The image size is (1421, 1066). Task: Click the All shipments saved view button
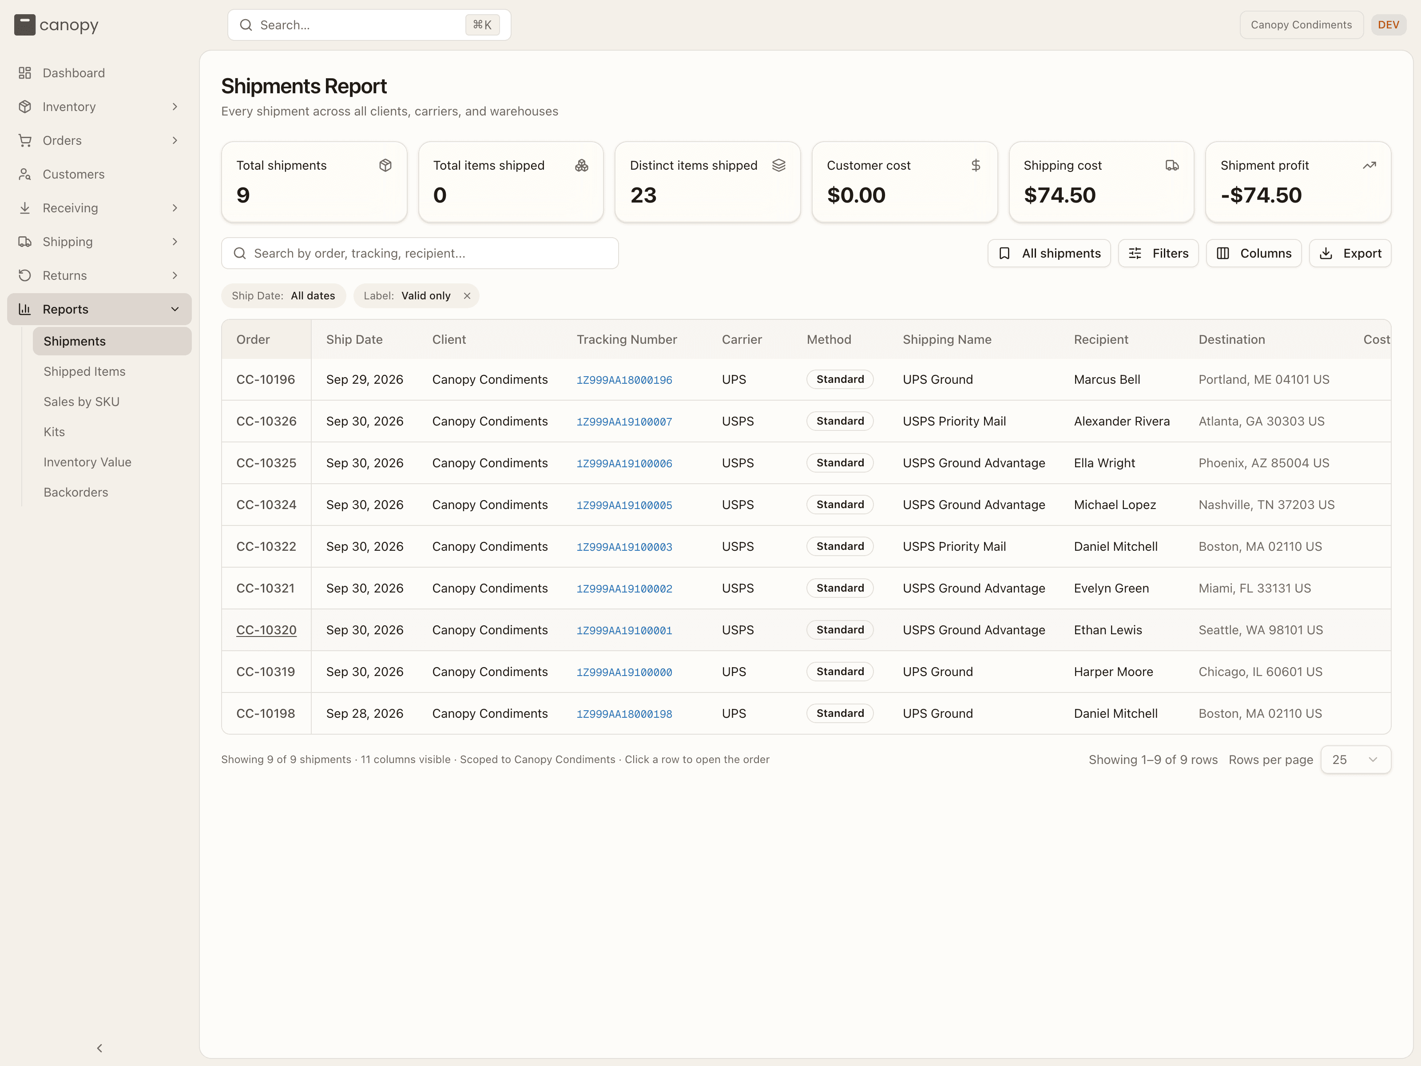pyautogui.click(x=1049, y=253)
